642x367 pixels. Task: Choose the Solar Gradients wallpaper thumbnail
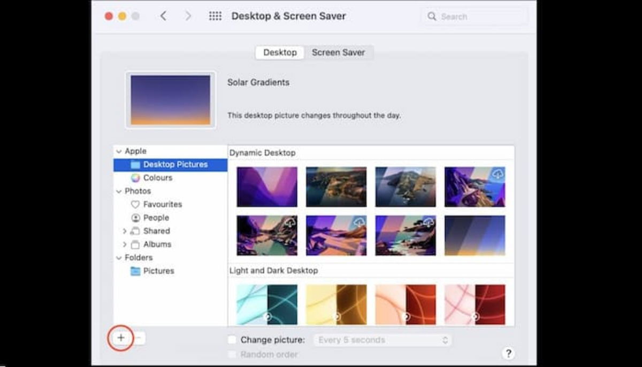(475, 235)
